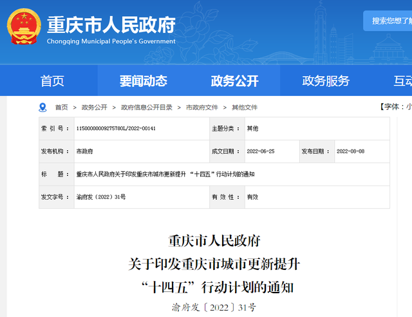Click the 索引号 label cell
Viewport: 412px width, 317px height.
click(57, 128)
